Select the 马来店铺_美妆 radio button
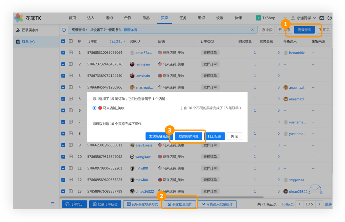This screenshot has height=222, width=345. 94,108
